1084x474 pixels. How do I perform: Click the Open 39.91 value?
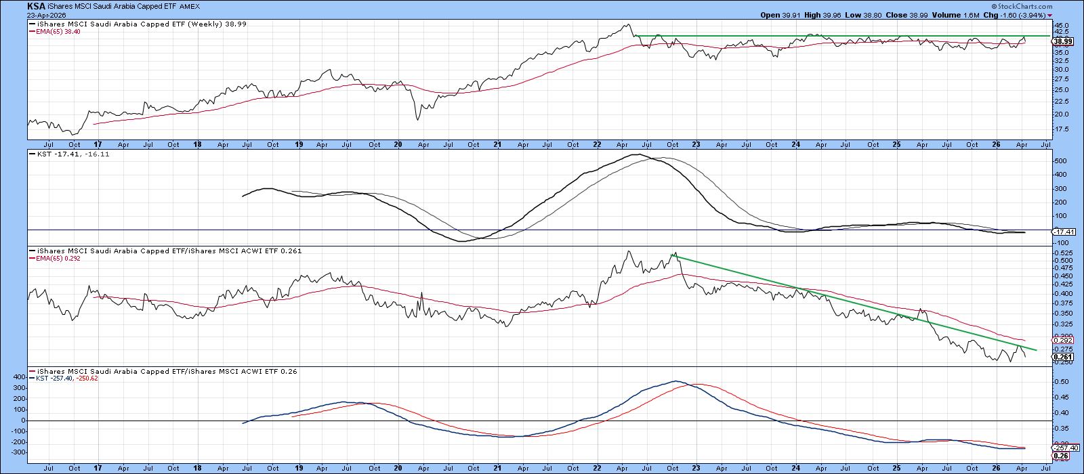pyautogui.click(x=780, y=15)
